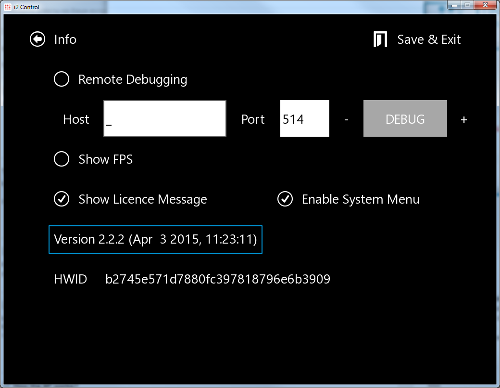
Task: Click the gray DEBUG level button
Action: click(x=405, y=118)
